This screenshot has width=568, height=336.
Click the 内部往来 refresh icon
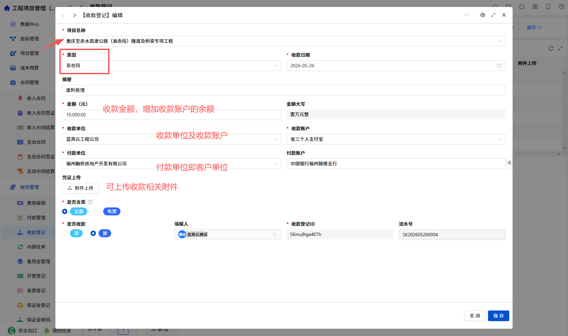(x=20, y=247)
